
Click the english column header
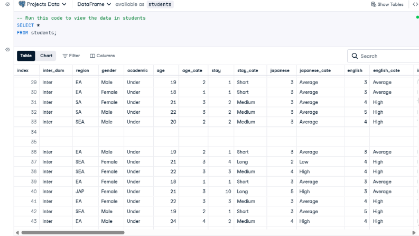click(x=357, y=70)
